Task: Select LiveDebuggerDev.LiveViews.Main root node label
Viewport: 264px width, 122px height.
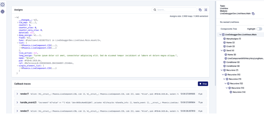Action: 241,35
